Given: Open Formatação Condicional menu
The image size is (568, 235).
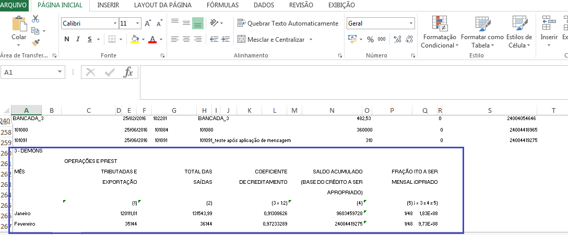Looking at the screenshot, I should pyautogui.click(x=439, y=33).
